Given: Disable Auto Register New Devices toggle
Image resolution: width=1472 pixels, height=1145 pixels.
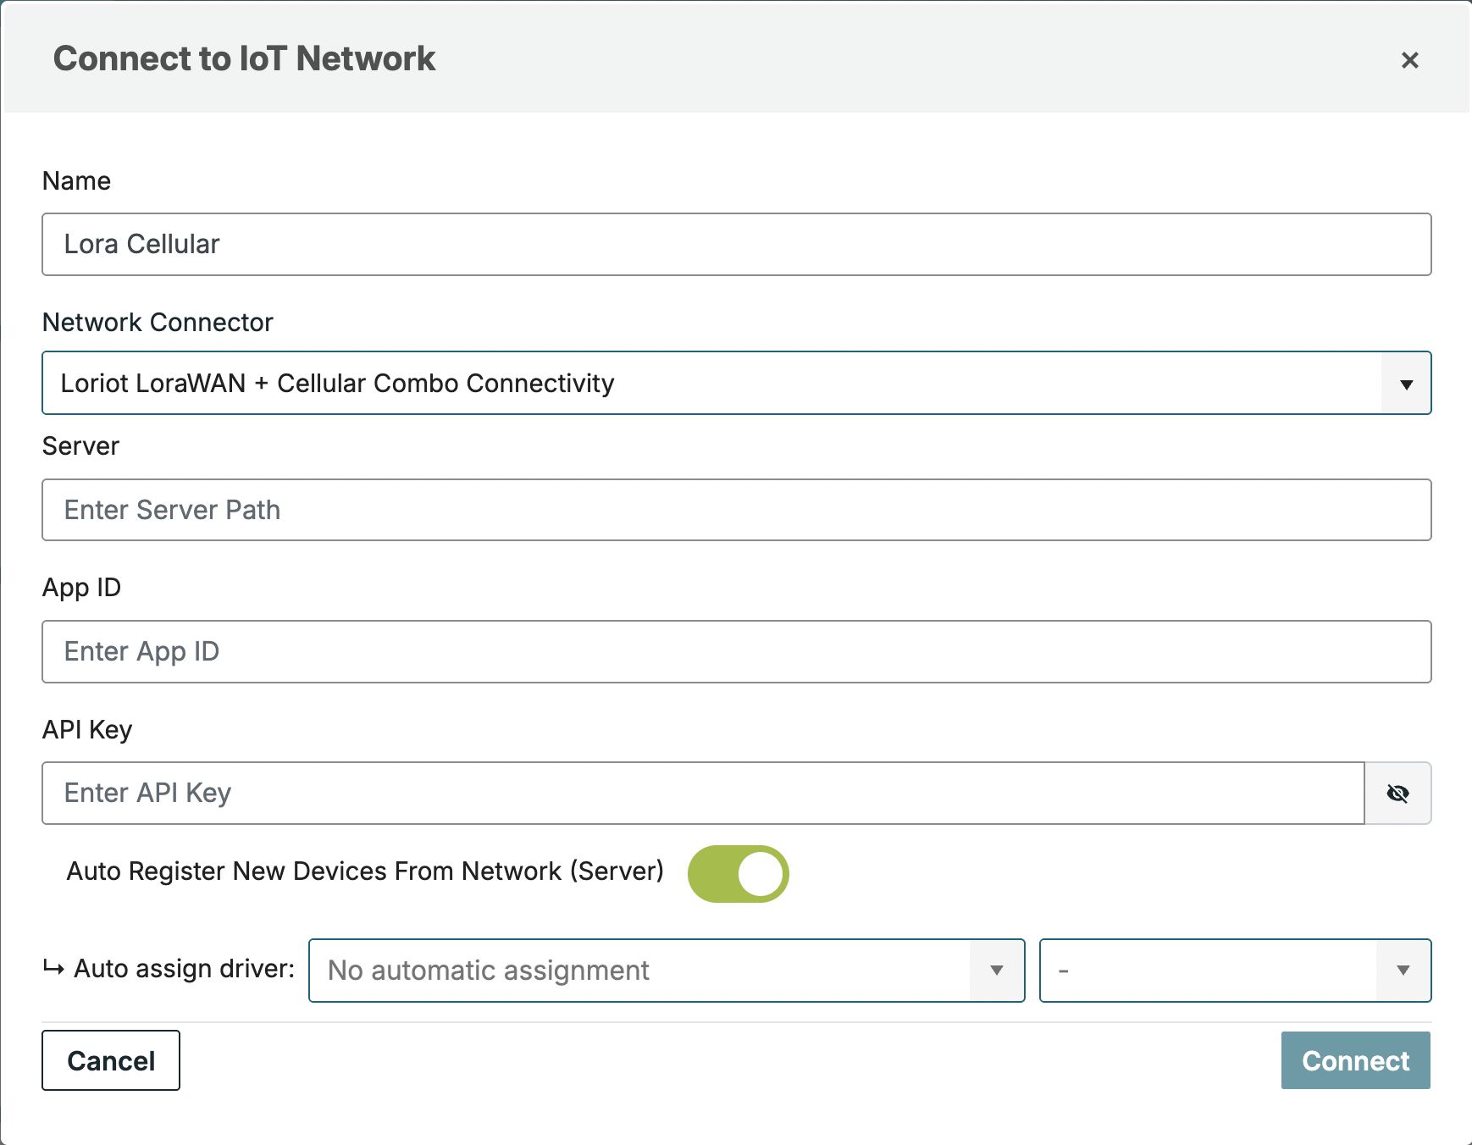Looking at the screenshot, I should click(x=738, y=873).
